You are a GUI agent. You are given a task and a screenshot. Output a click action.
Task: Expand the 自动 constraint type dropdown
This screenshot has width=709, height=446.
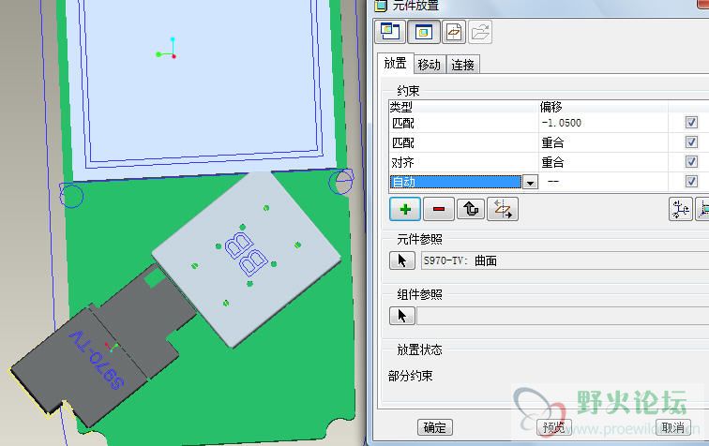coord(530,182)
